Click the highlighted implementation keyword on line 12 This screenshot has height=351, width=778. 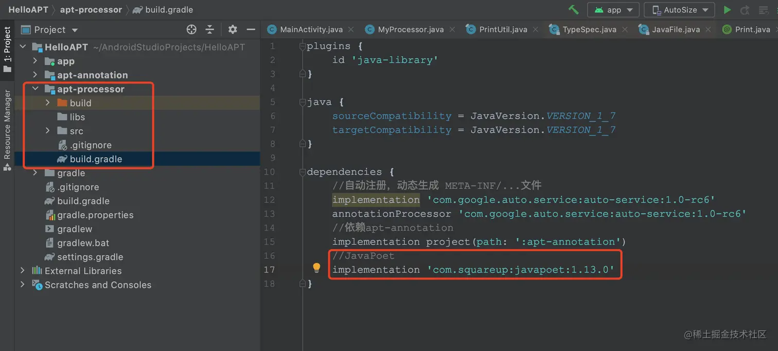point(376,200)
